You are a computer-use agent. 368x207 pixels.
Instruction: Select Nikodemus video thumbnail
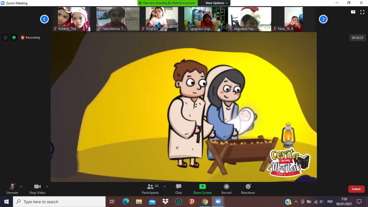pyautogui.click(x=118, y=19)
